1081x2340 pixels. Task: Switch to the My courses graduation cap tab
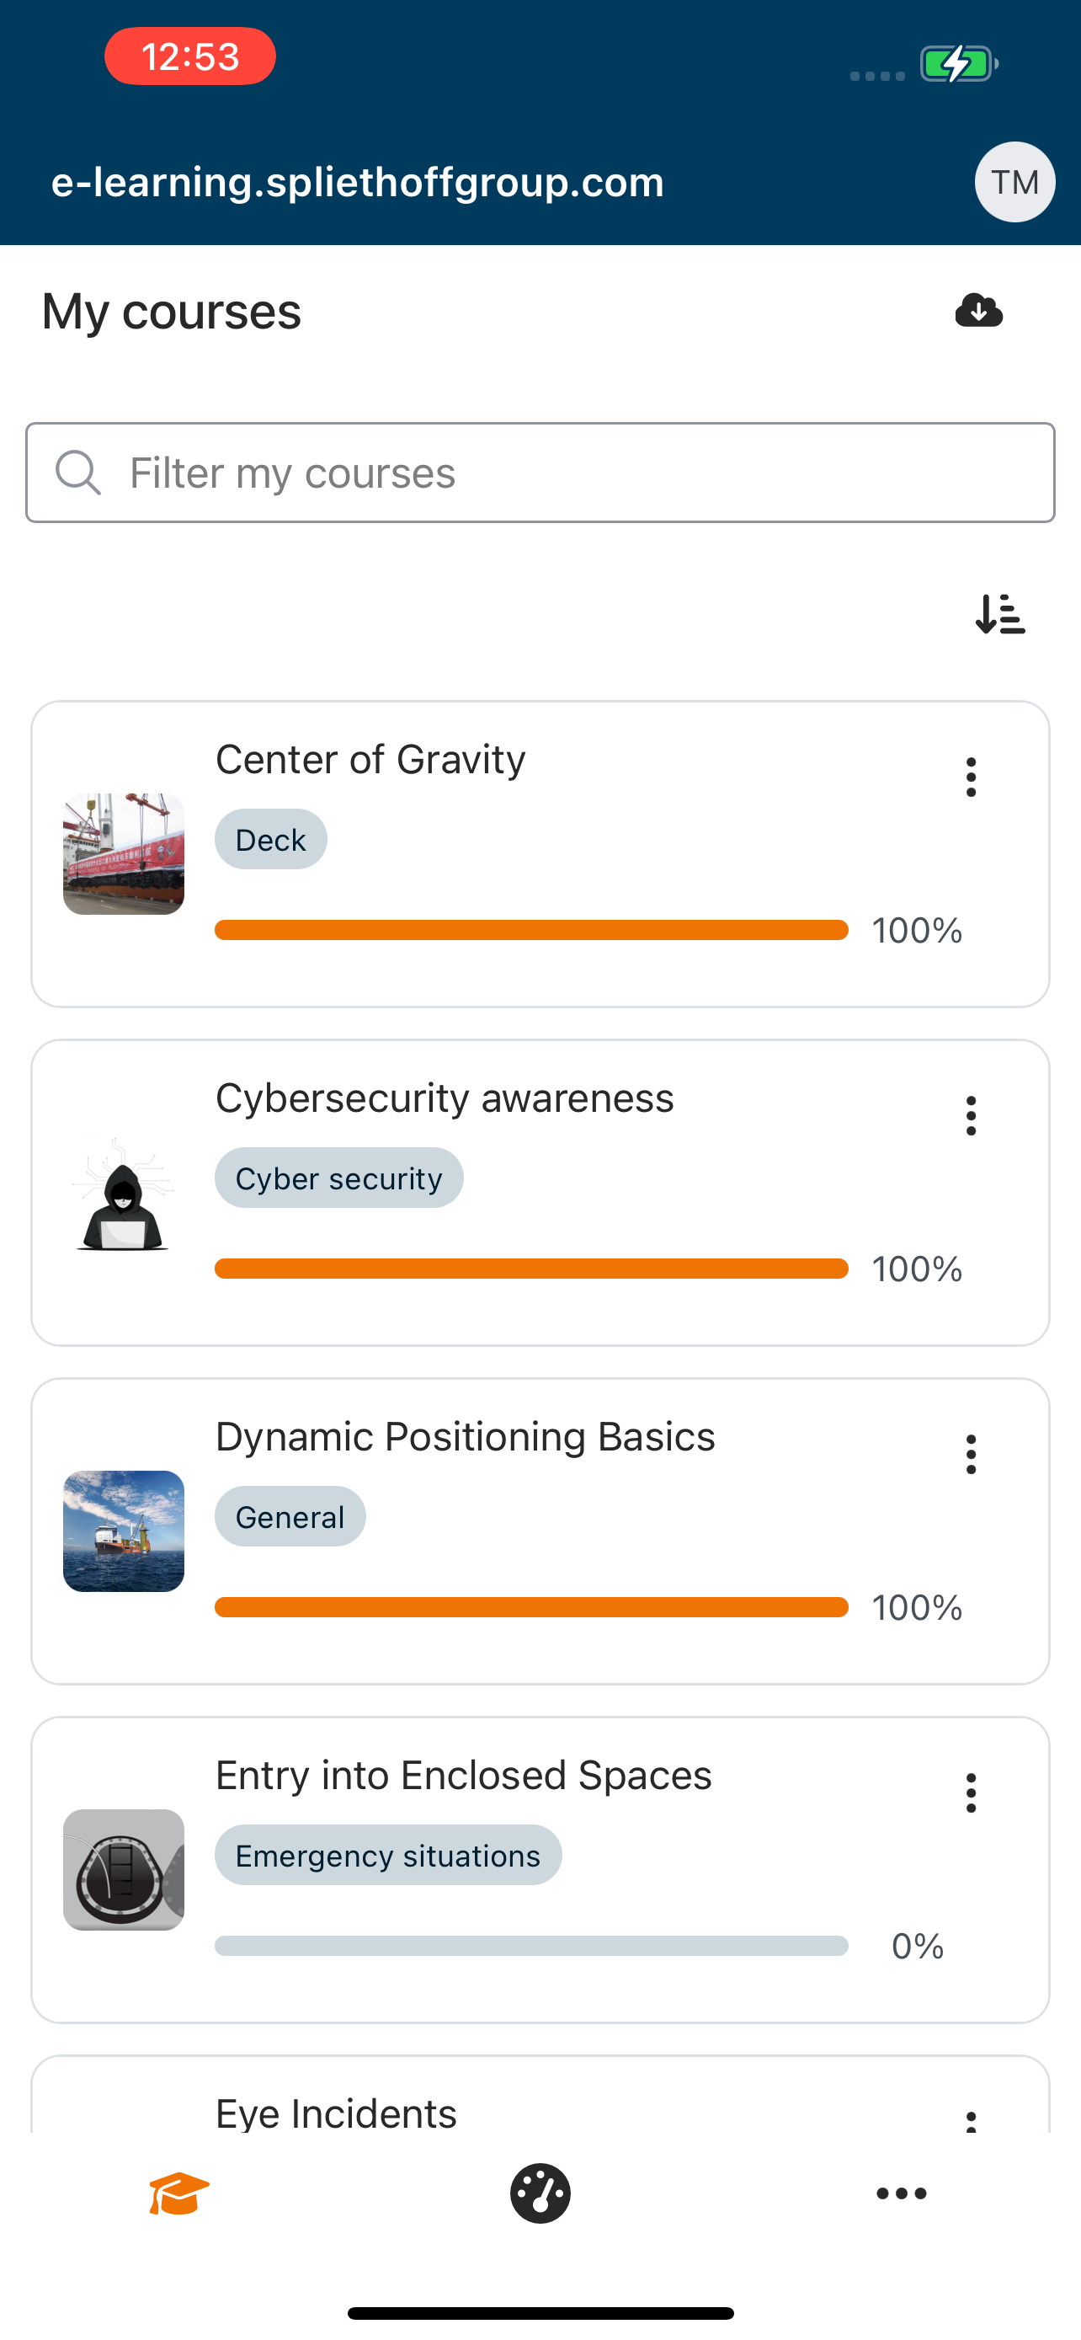click(179, 2193)
